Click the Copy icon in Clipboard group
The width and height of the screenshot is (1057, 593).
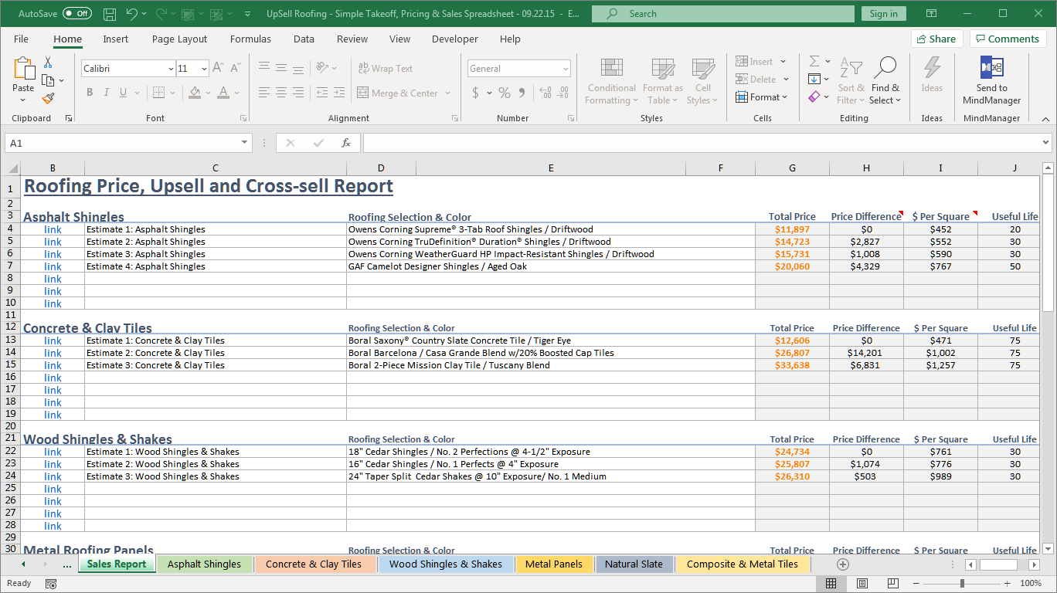(48, 80)
